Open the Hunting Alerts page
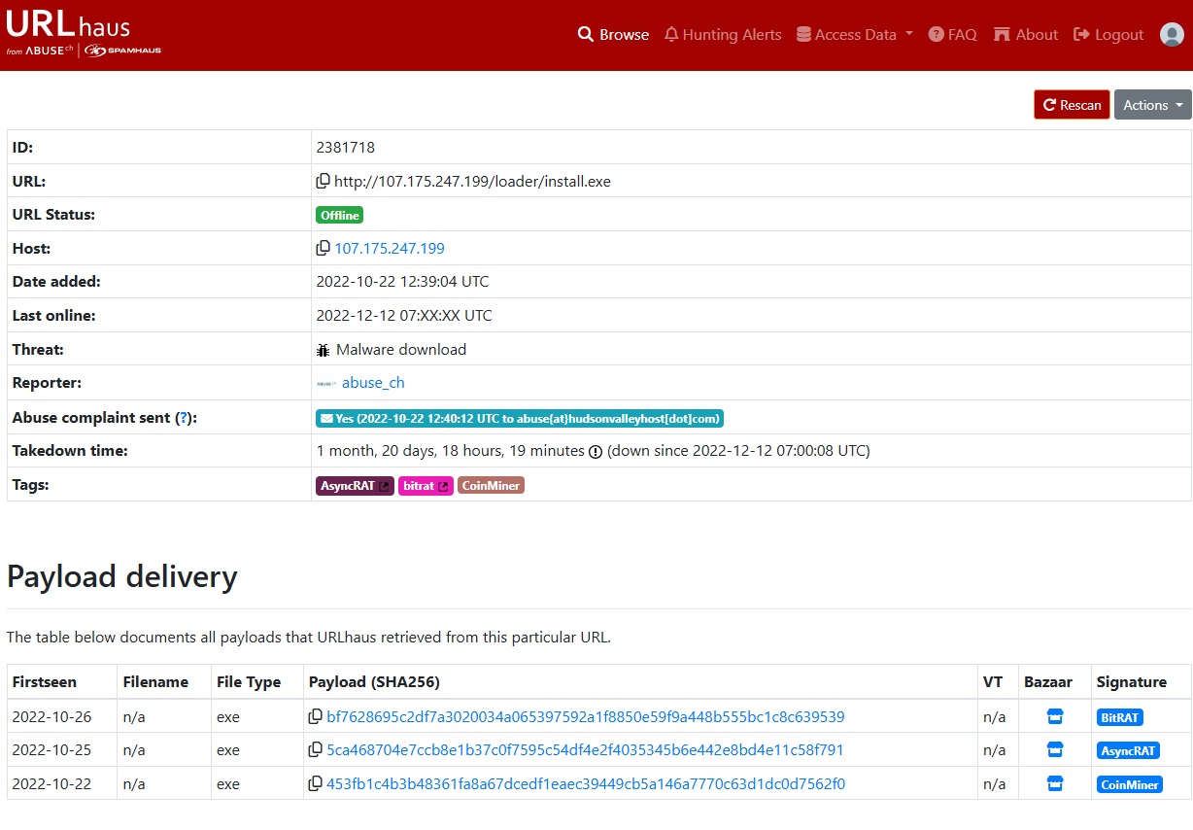The image size is (1193, 830). pos(723,34)
